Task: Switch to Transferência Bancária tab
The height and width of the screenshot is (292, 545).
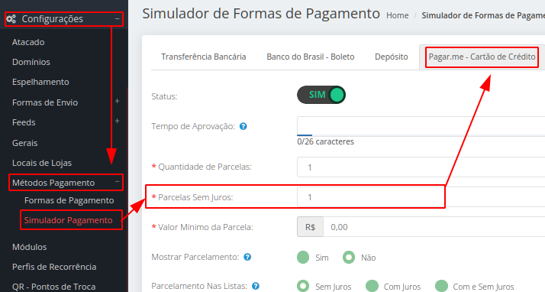Action: pos(204,57)
